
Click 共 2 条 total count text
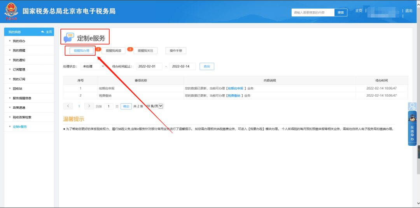[x=138, y=106]
